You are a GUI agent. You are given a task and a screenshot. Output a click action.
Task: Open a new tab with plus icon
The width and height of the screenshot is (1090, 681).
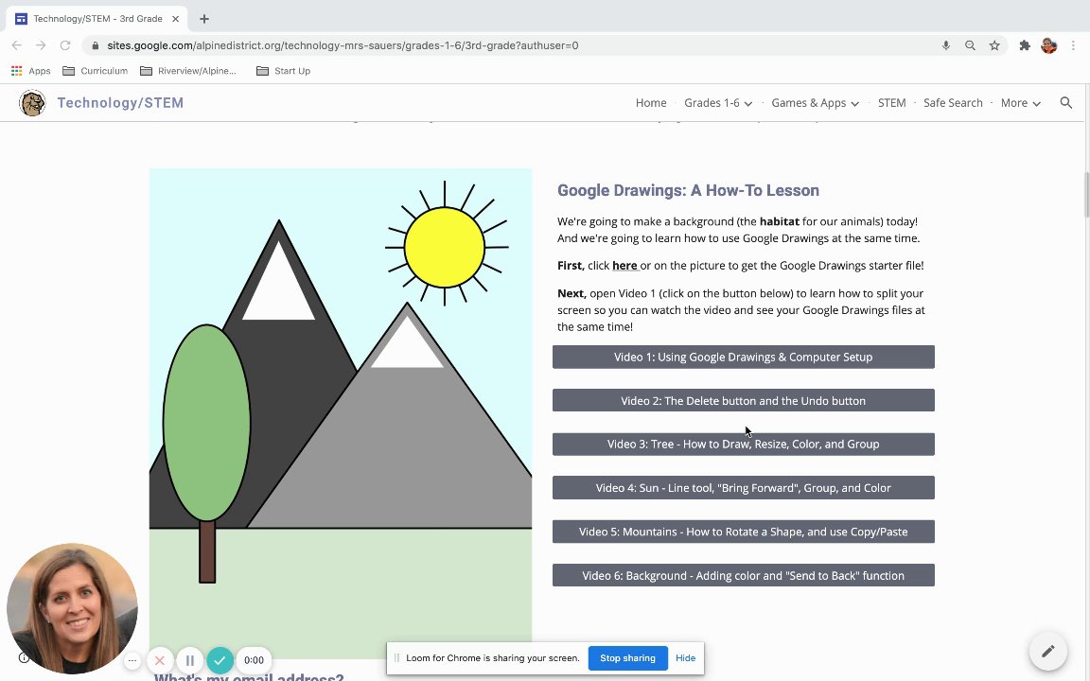tap(203, 19)
